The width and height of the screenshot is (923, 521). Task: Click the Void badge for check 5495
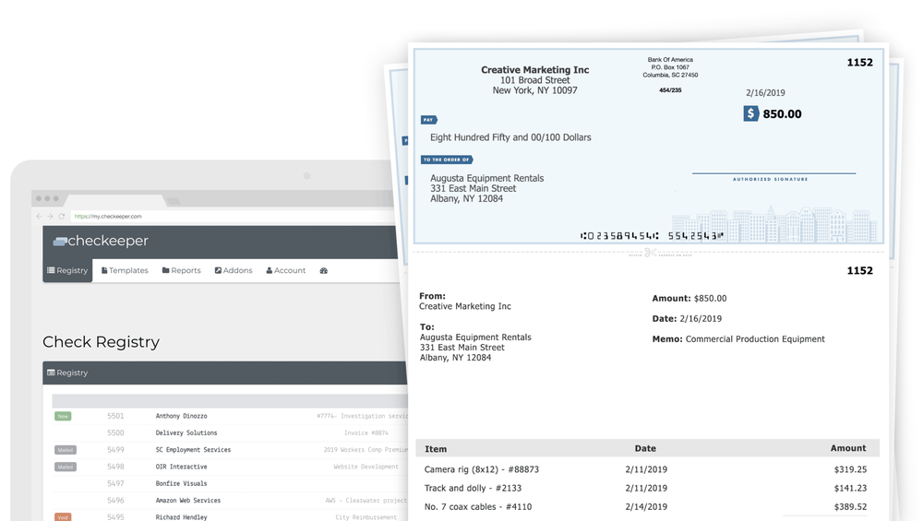click(63, 517)
